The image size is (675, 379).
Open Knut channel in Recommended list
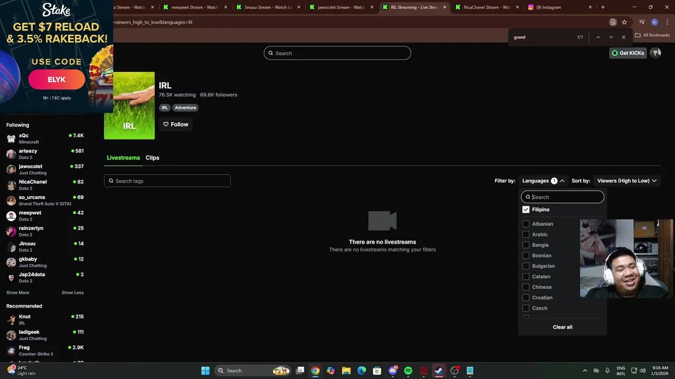click(x=45, y=320)
